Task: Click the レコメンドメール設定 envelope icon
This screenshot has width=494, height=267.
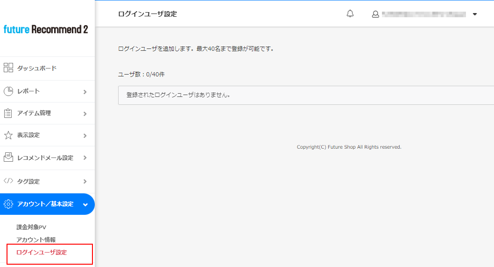Action: [8, 157]
